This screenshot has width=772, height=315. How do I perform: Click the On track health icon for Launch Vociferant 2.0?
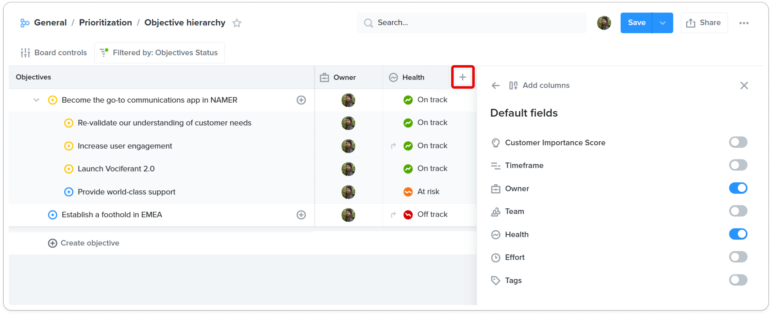[408, 169]
